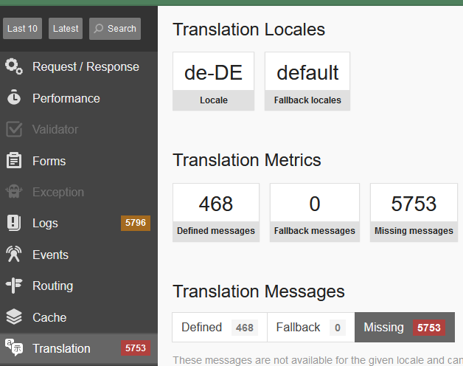The width and height of the screenshot is (463, 366).
Task: Open the Latest profile
Action: tap(66, 29)
